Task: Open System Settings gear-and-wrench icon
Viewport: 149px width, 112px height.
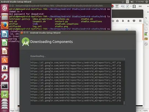Action: 5,77
